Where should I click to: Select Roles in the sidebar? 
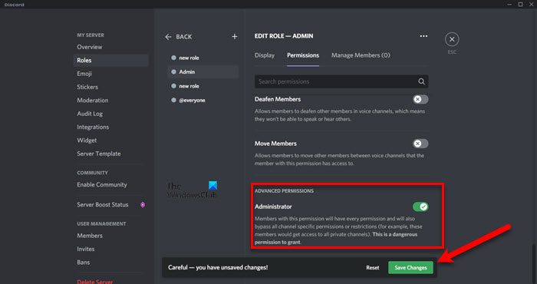[x=110, y=61]
